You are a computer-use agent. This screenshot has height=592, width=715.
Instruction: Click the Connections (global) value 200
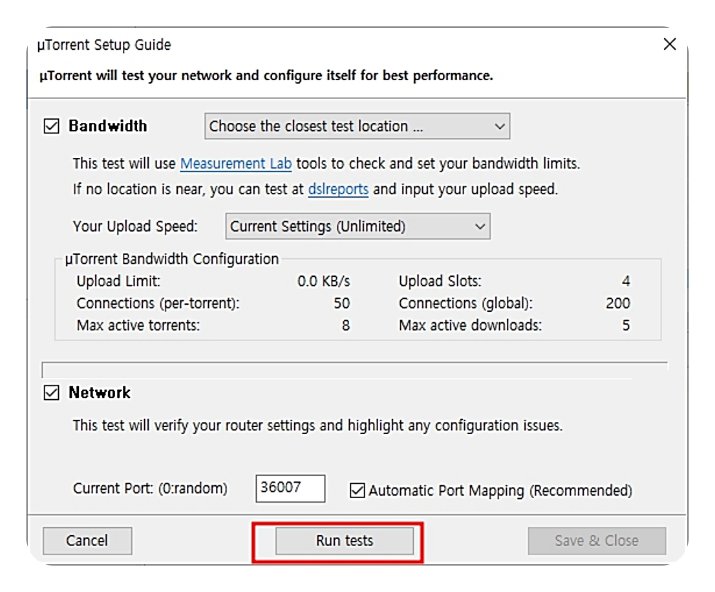click(x=618, y=303)
